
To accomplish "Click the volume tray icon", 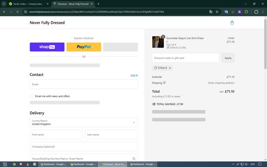I will (x=246, y=164).
